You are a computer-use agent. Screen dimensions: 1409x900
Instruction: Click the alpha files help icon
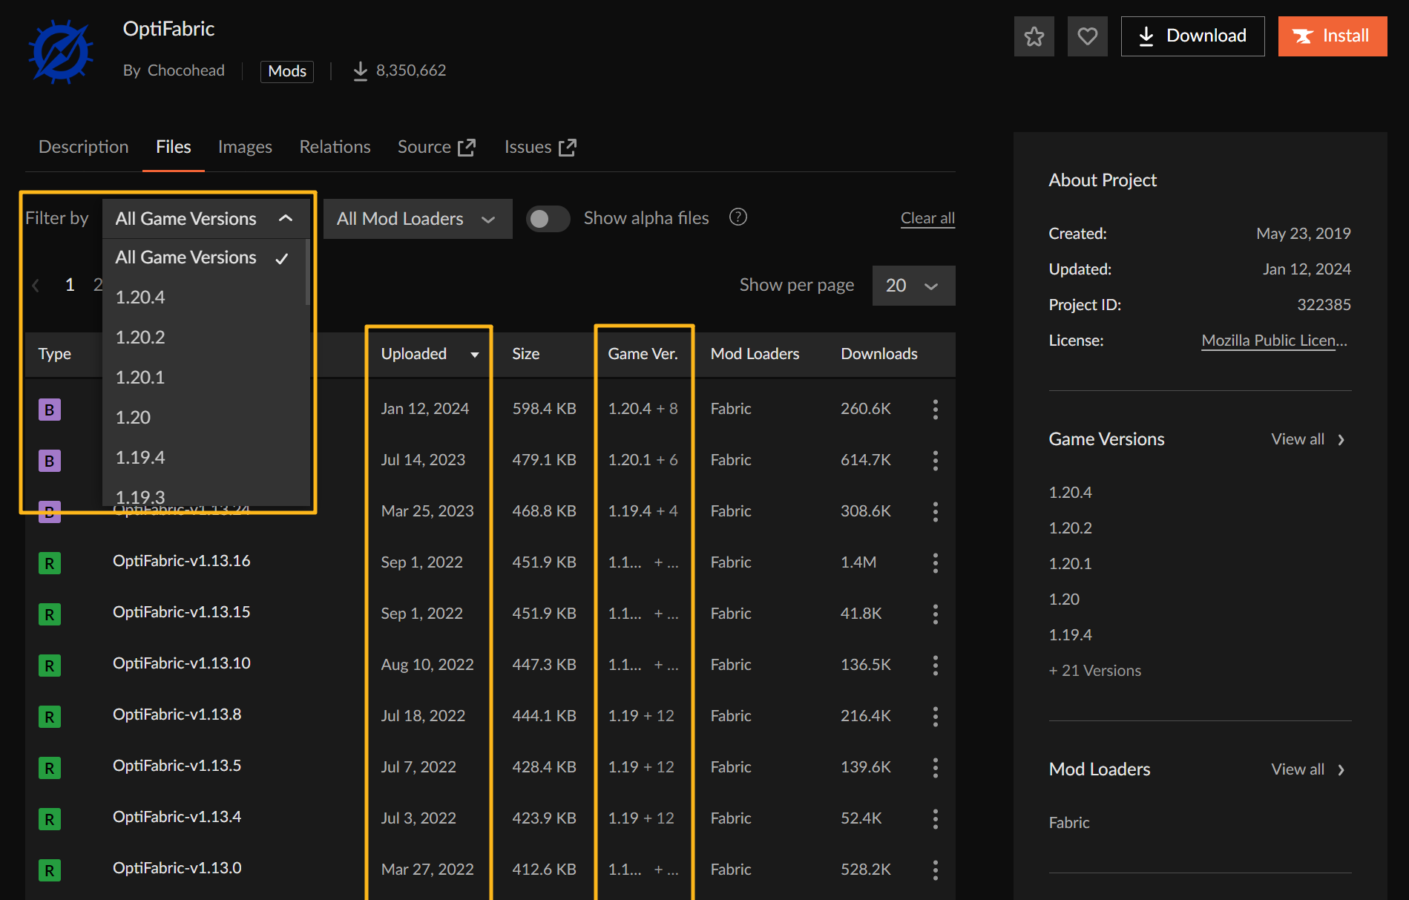point(738,217)
